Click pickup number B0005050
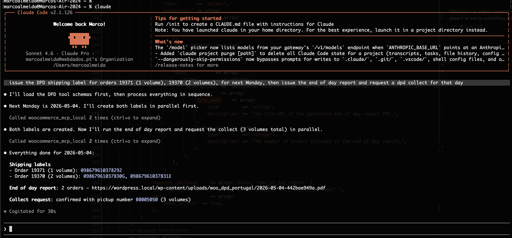Screen dimensions: 512x238 point(147,199)
